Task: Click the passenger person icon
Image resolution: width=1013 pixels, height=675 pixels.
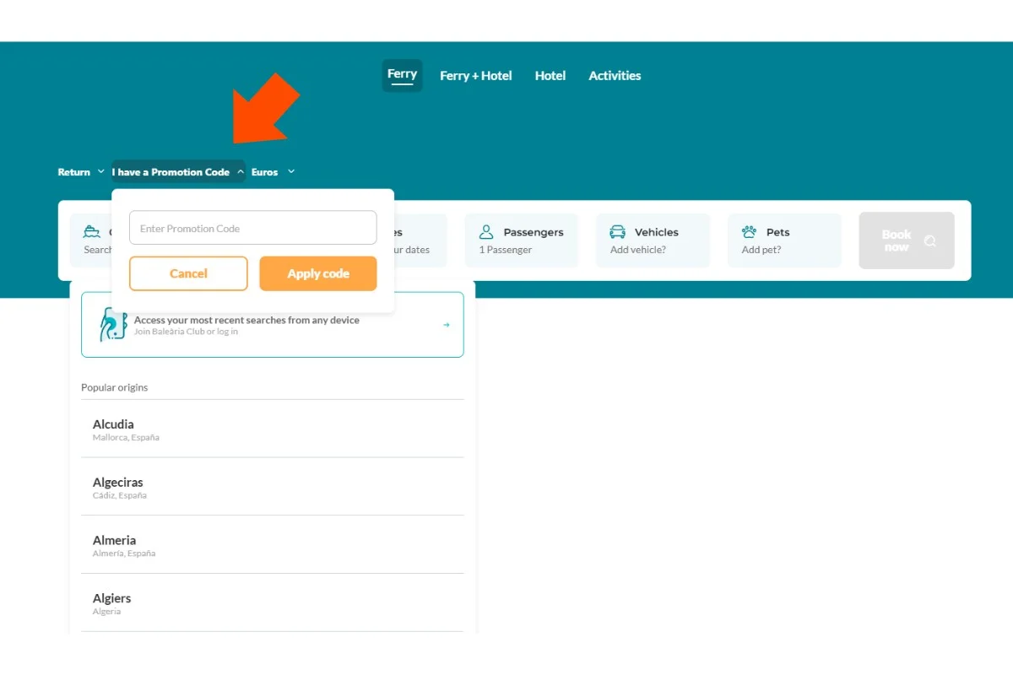Action: click(x=486, y=232)
